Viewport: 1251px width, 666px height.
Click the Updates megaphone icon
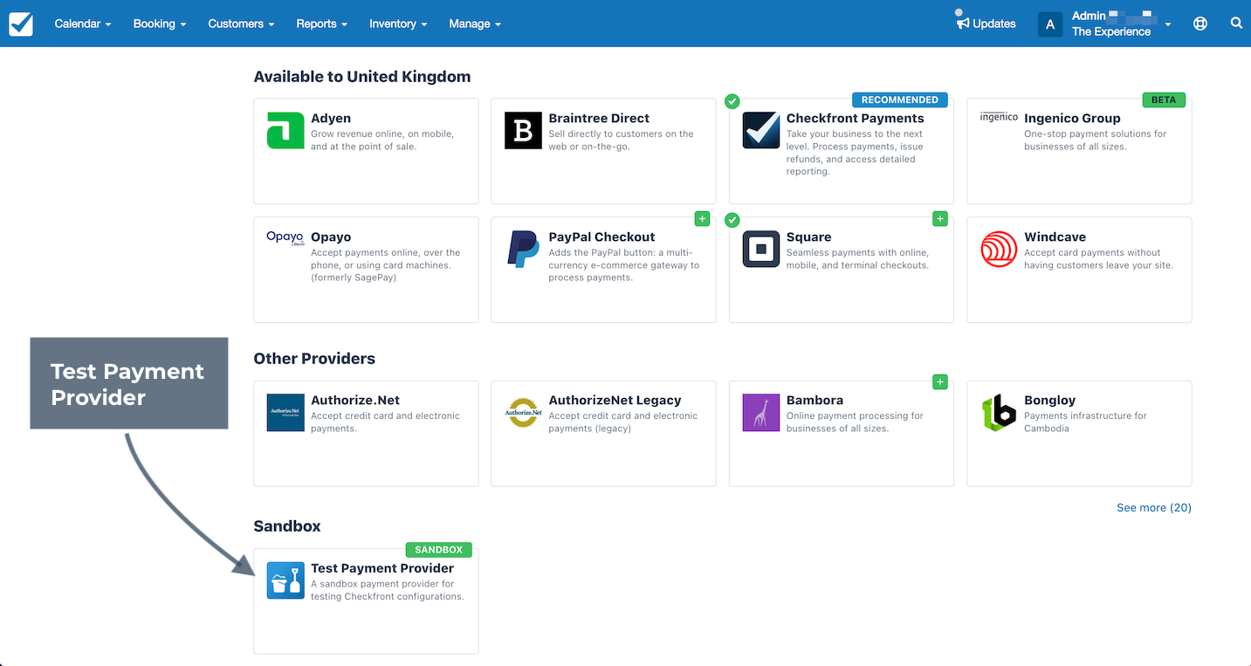pyautogui.click(x=963, y=24)
